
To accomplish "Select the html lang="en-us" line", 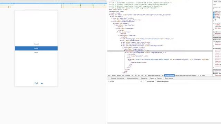I will (x=118, y=10).
